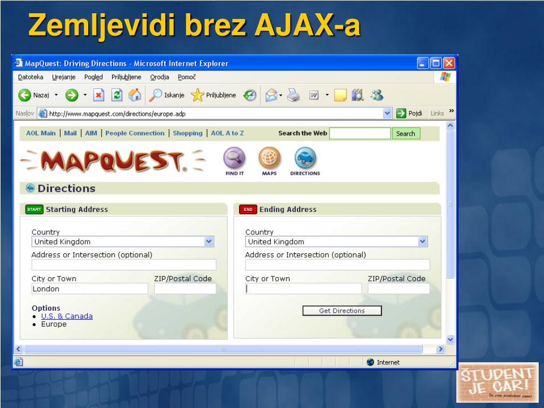Screen dimensions: 544x408
Task: Click the Ending City or Town field
Action: [303, 288]
